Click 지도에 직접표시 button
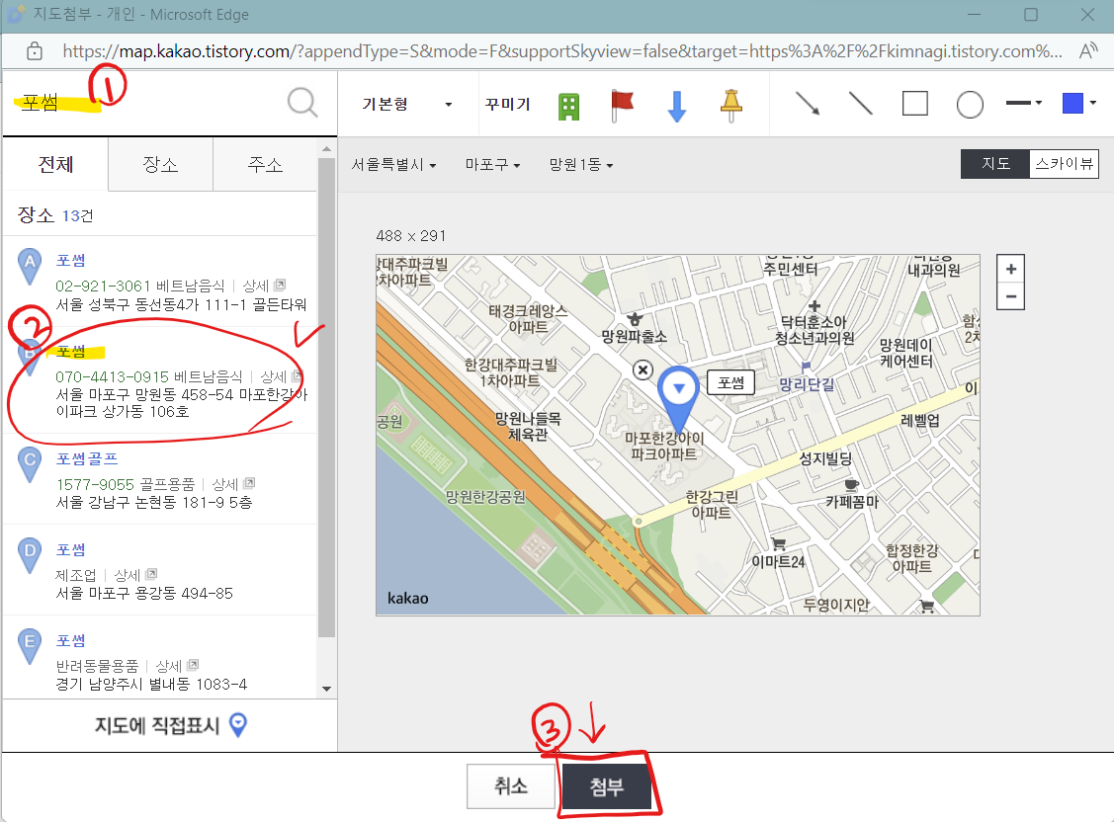 [x=170, y=725]
